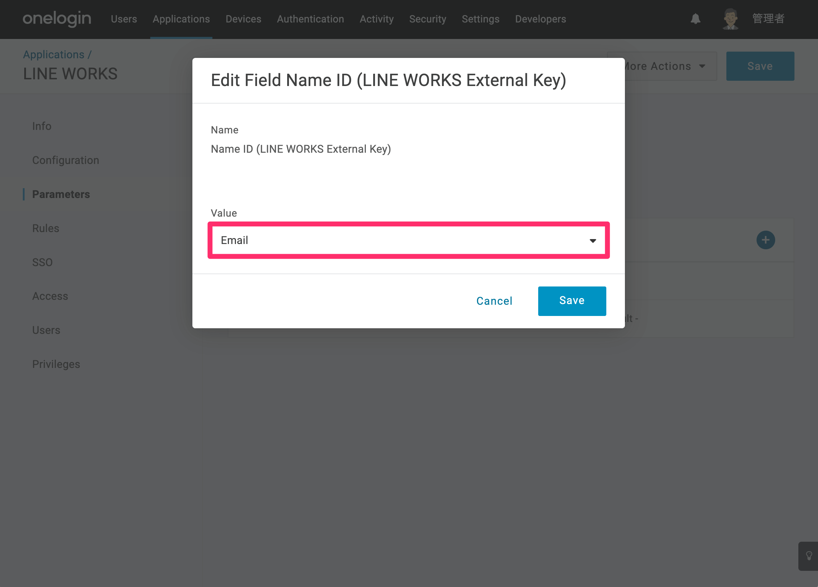
Task: Switch to the Configuration tab
Action: pyautogui.click(x=66, y=160)
